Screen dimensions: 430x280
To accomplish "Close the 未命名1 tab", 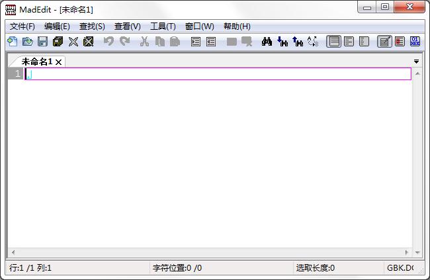I will coord(58,62).
